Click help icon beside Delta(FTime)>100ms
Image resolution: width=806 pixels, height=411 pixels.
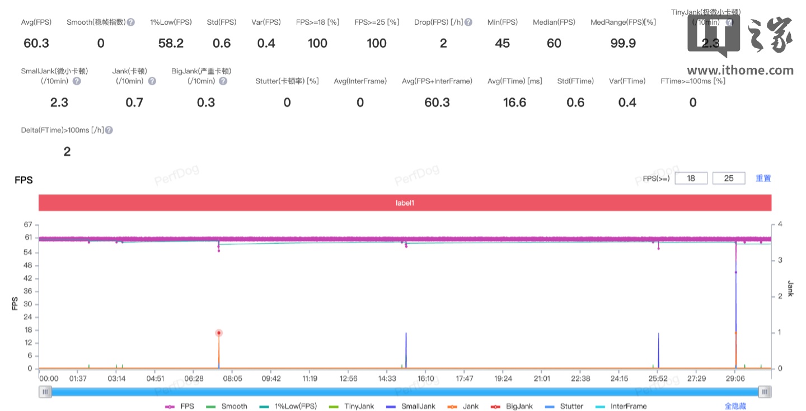point(109,130)
